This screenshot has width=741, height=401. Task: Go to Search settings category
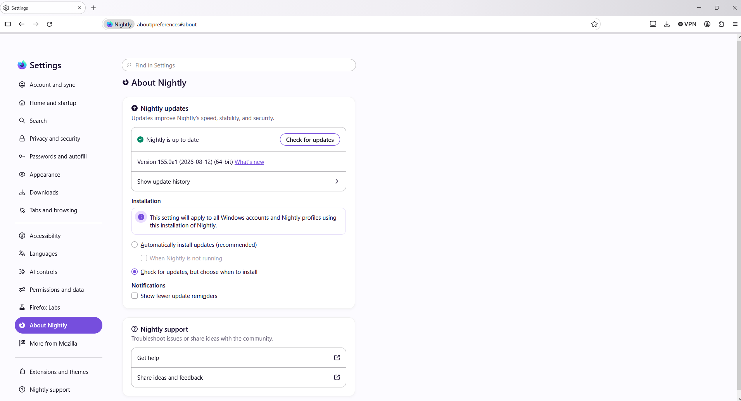tap(59, 120)
